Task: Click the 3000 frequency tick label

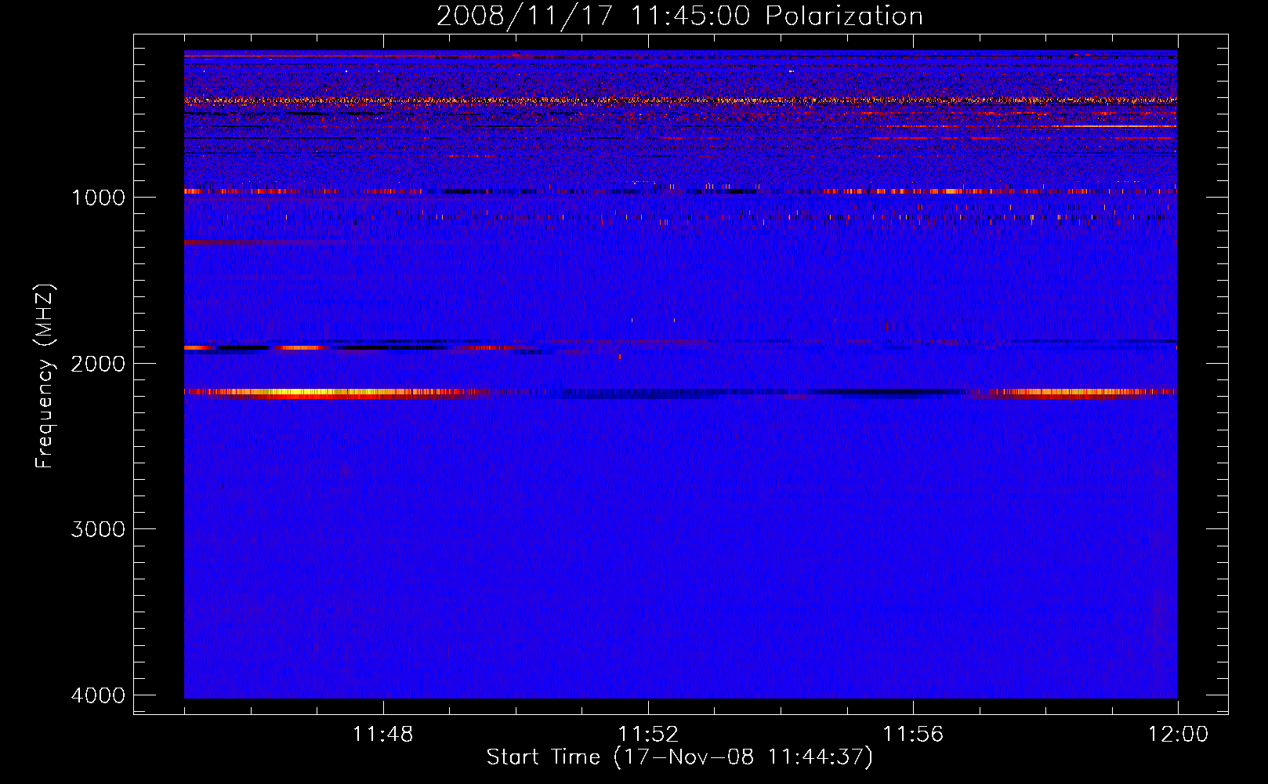Action: tap(98, 529)
